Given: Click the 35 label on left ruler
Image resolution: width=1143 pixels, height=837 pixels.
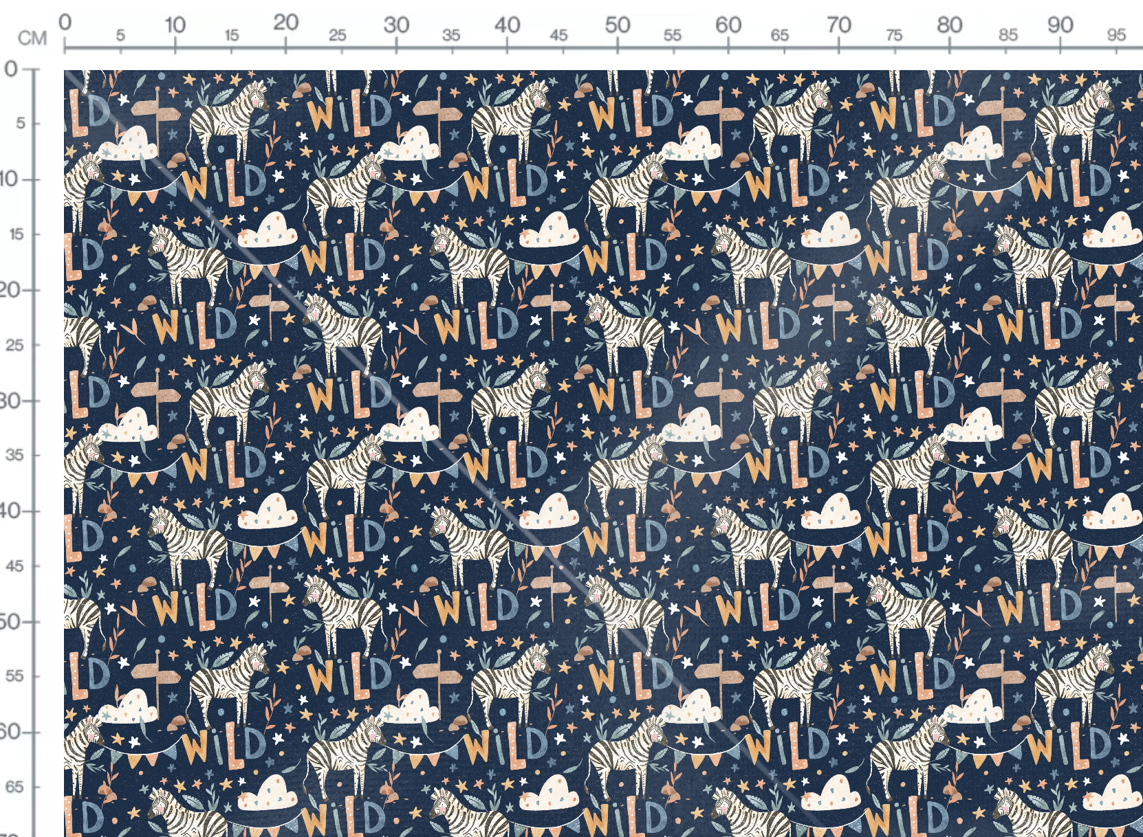Looking at the screenshot, I should pos(15,455).
